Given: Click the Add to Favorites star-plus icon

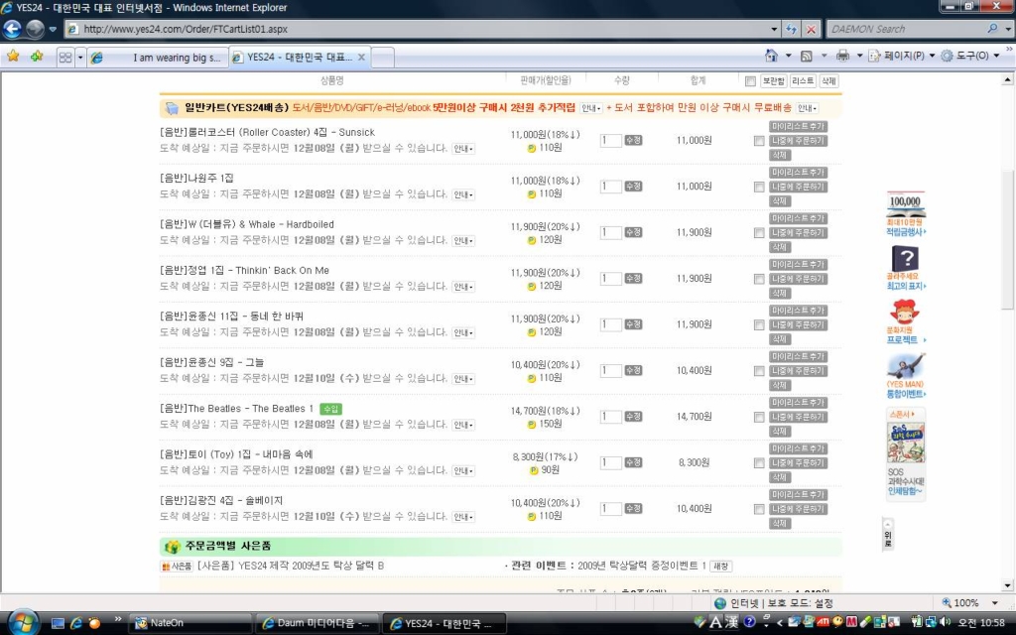Looking at the screenshot, I should tap(37, 57).
